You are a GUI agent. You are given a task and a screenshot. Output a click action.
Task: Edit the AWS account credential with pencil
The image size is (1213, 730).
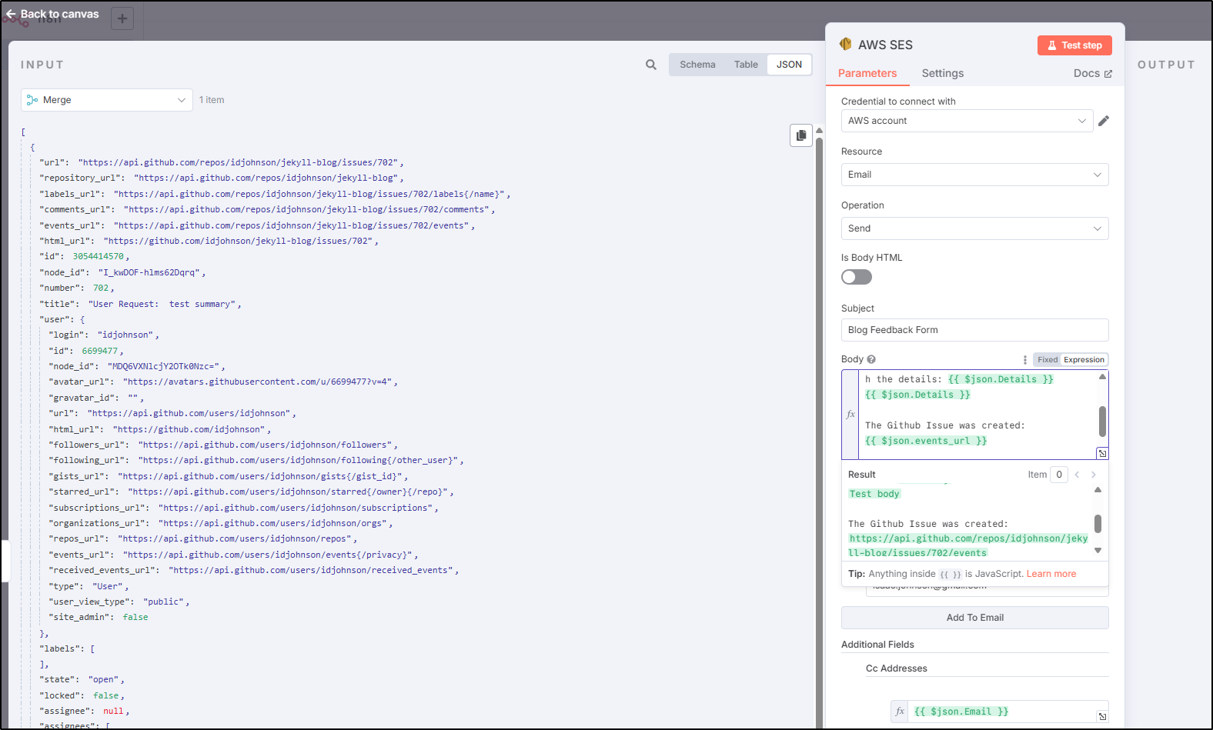tap(1104, 121)
